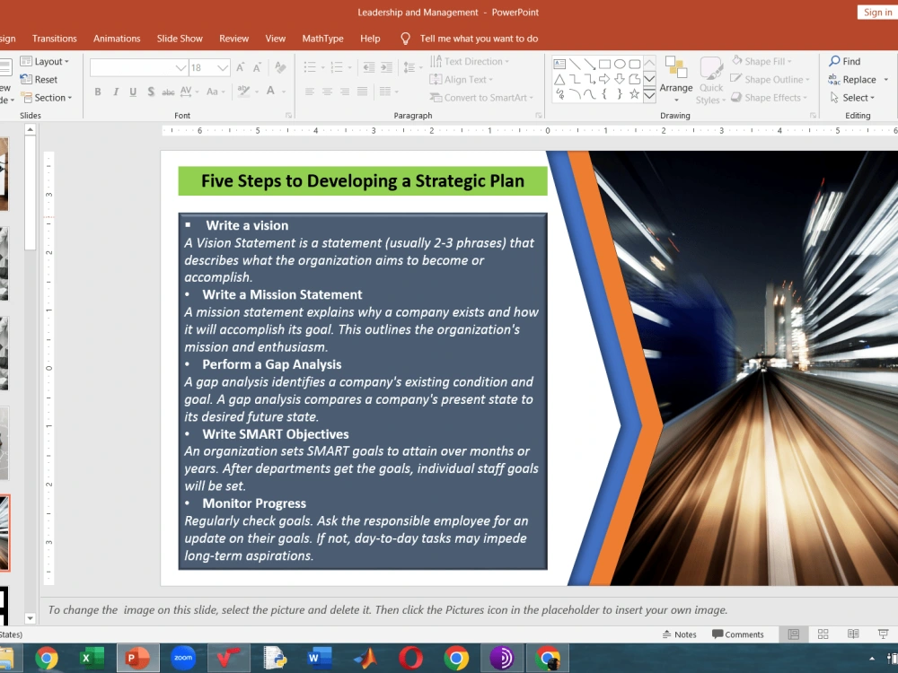Image resolution: width=898 pixels, height=673 pixels.
Task: Toggle Strikethrough formatting
Action: pos(168,92)
